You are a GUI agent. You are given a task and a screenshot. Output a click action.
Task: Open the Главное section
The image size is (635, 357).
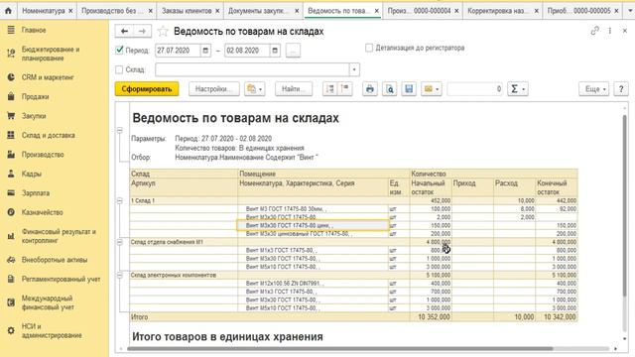click(34, 30)
